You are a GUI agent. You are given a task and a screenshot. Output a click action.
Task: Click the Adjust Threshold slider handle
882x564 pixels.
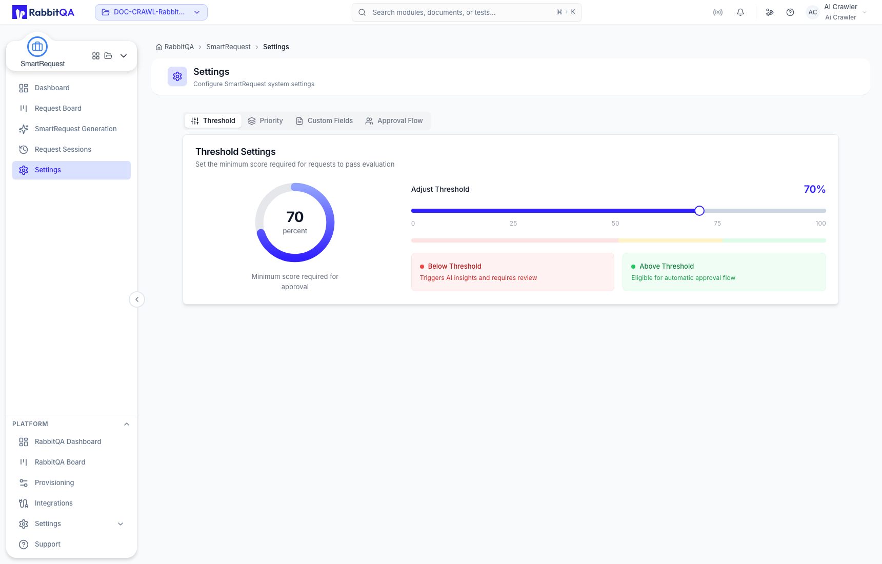click(x=699, y=211)
